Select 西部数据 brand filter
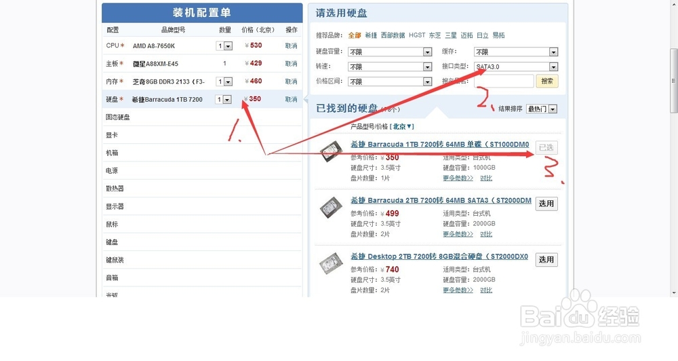The image size is (678, 361). click(393, 35)
